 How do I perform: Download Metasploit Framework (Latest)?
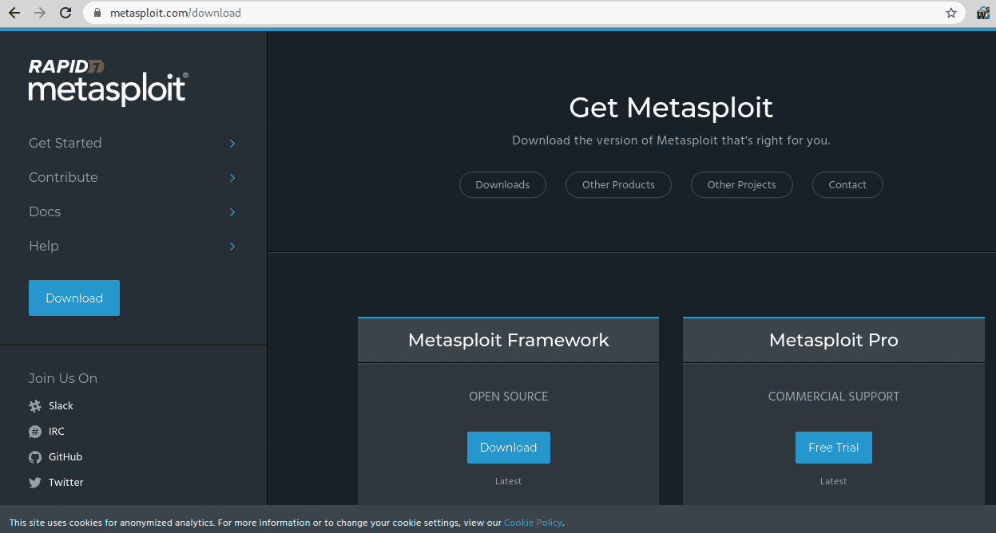pyautogui.click(x=508, y=448)
